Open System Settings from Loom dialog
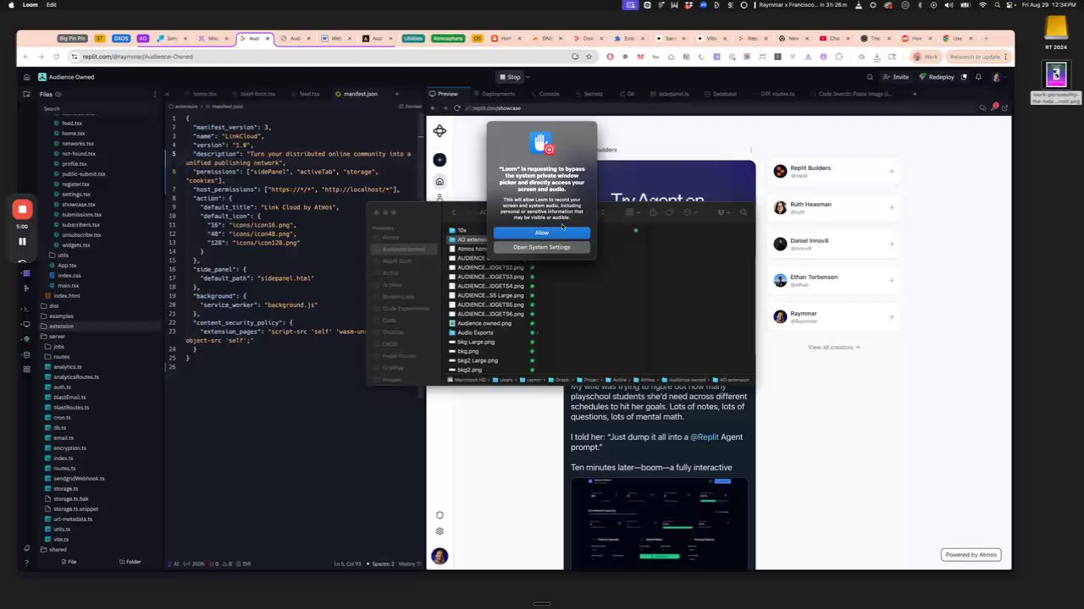The height and width of the screenshot is (609, 1084). [542, 247]
